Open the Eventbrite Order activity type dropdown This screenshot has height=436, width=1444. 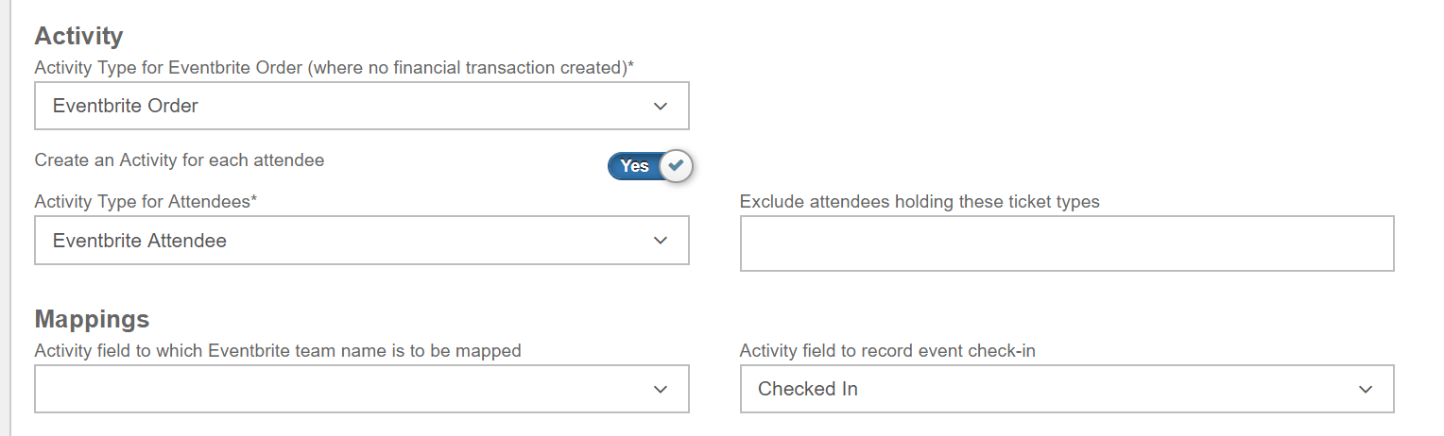tap(361, 106)
